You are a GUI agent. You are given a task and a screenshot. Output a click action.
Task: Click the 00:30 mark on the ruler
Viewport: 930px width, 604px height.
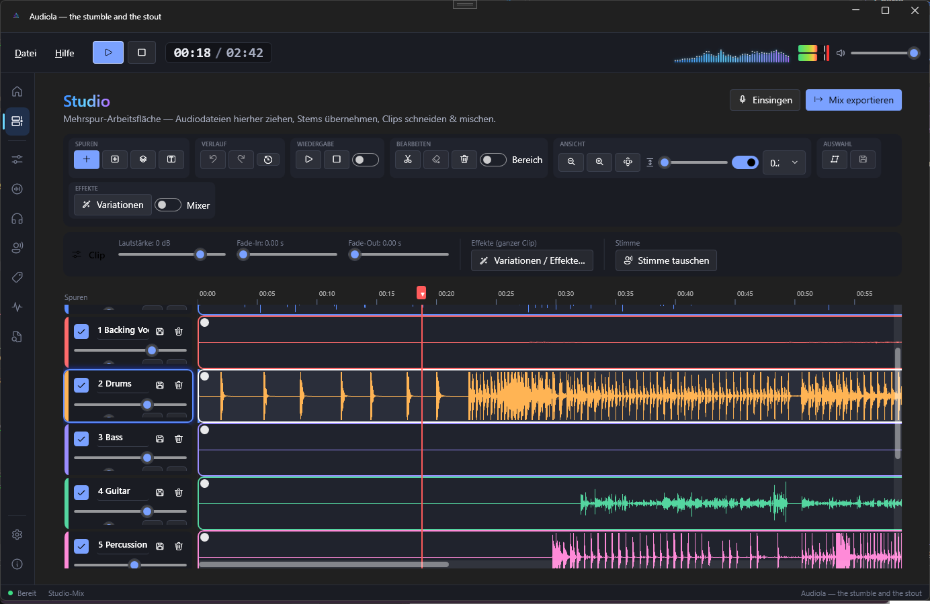[566, 293]
